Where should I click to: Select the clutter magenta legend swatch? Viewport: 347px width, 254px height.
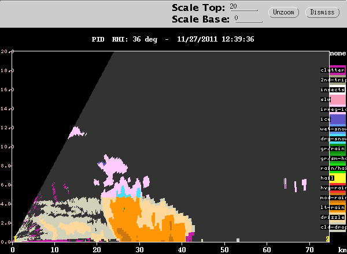point(338,70)
